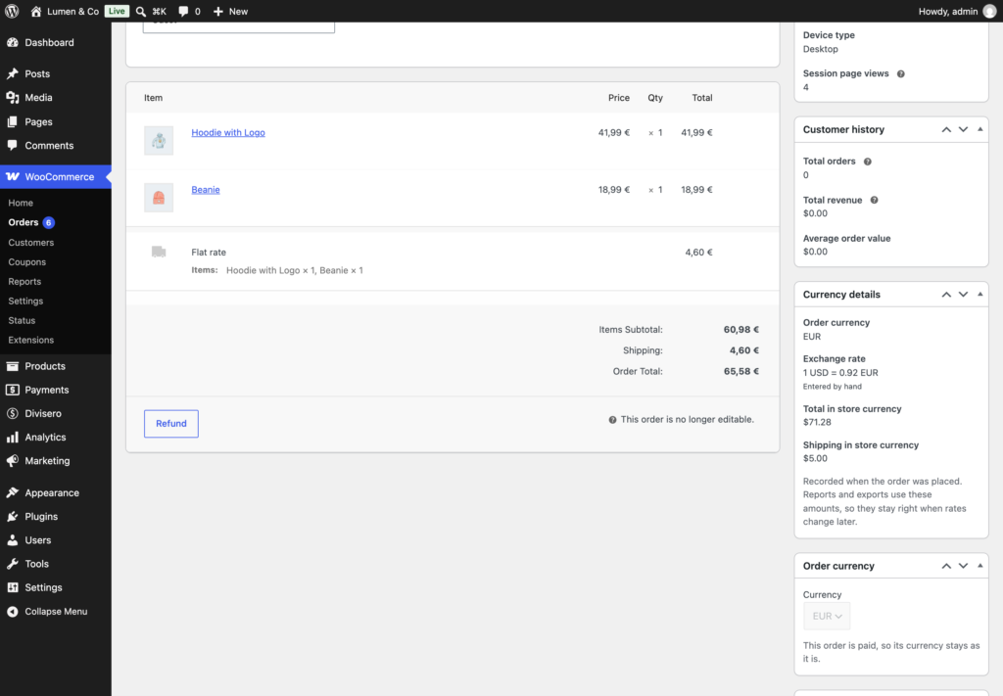Click help icon beside 'no longer editable'

coord(612,420)
